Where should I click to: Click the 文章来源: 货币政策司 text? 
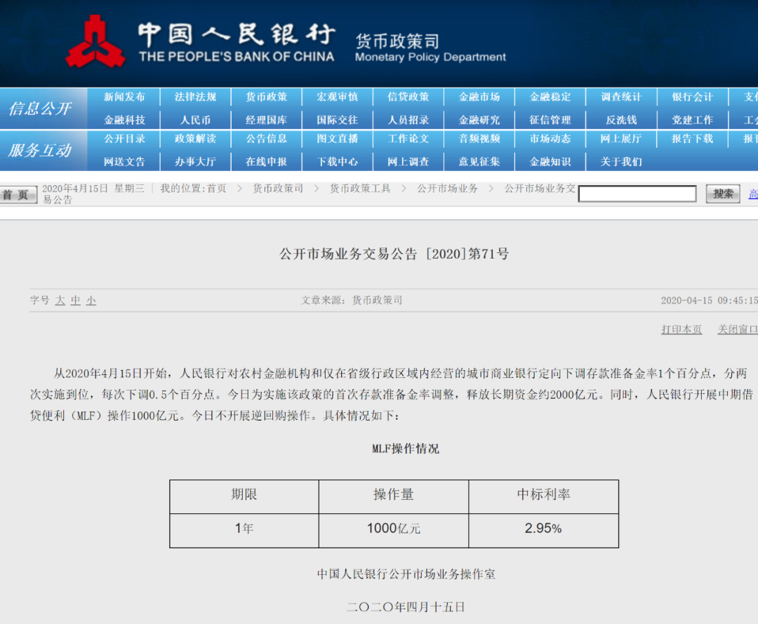coord(352,300)
